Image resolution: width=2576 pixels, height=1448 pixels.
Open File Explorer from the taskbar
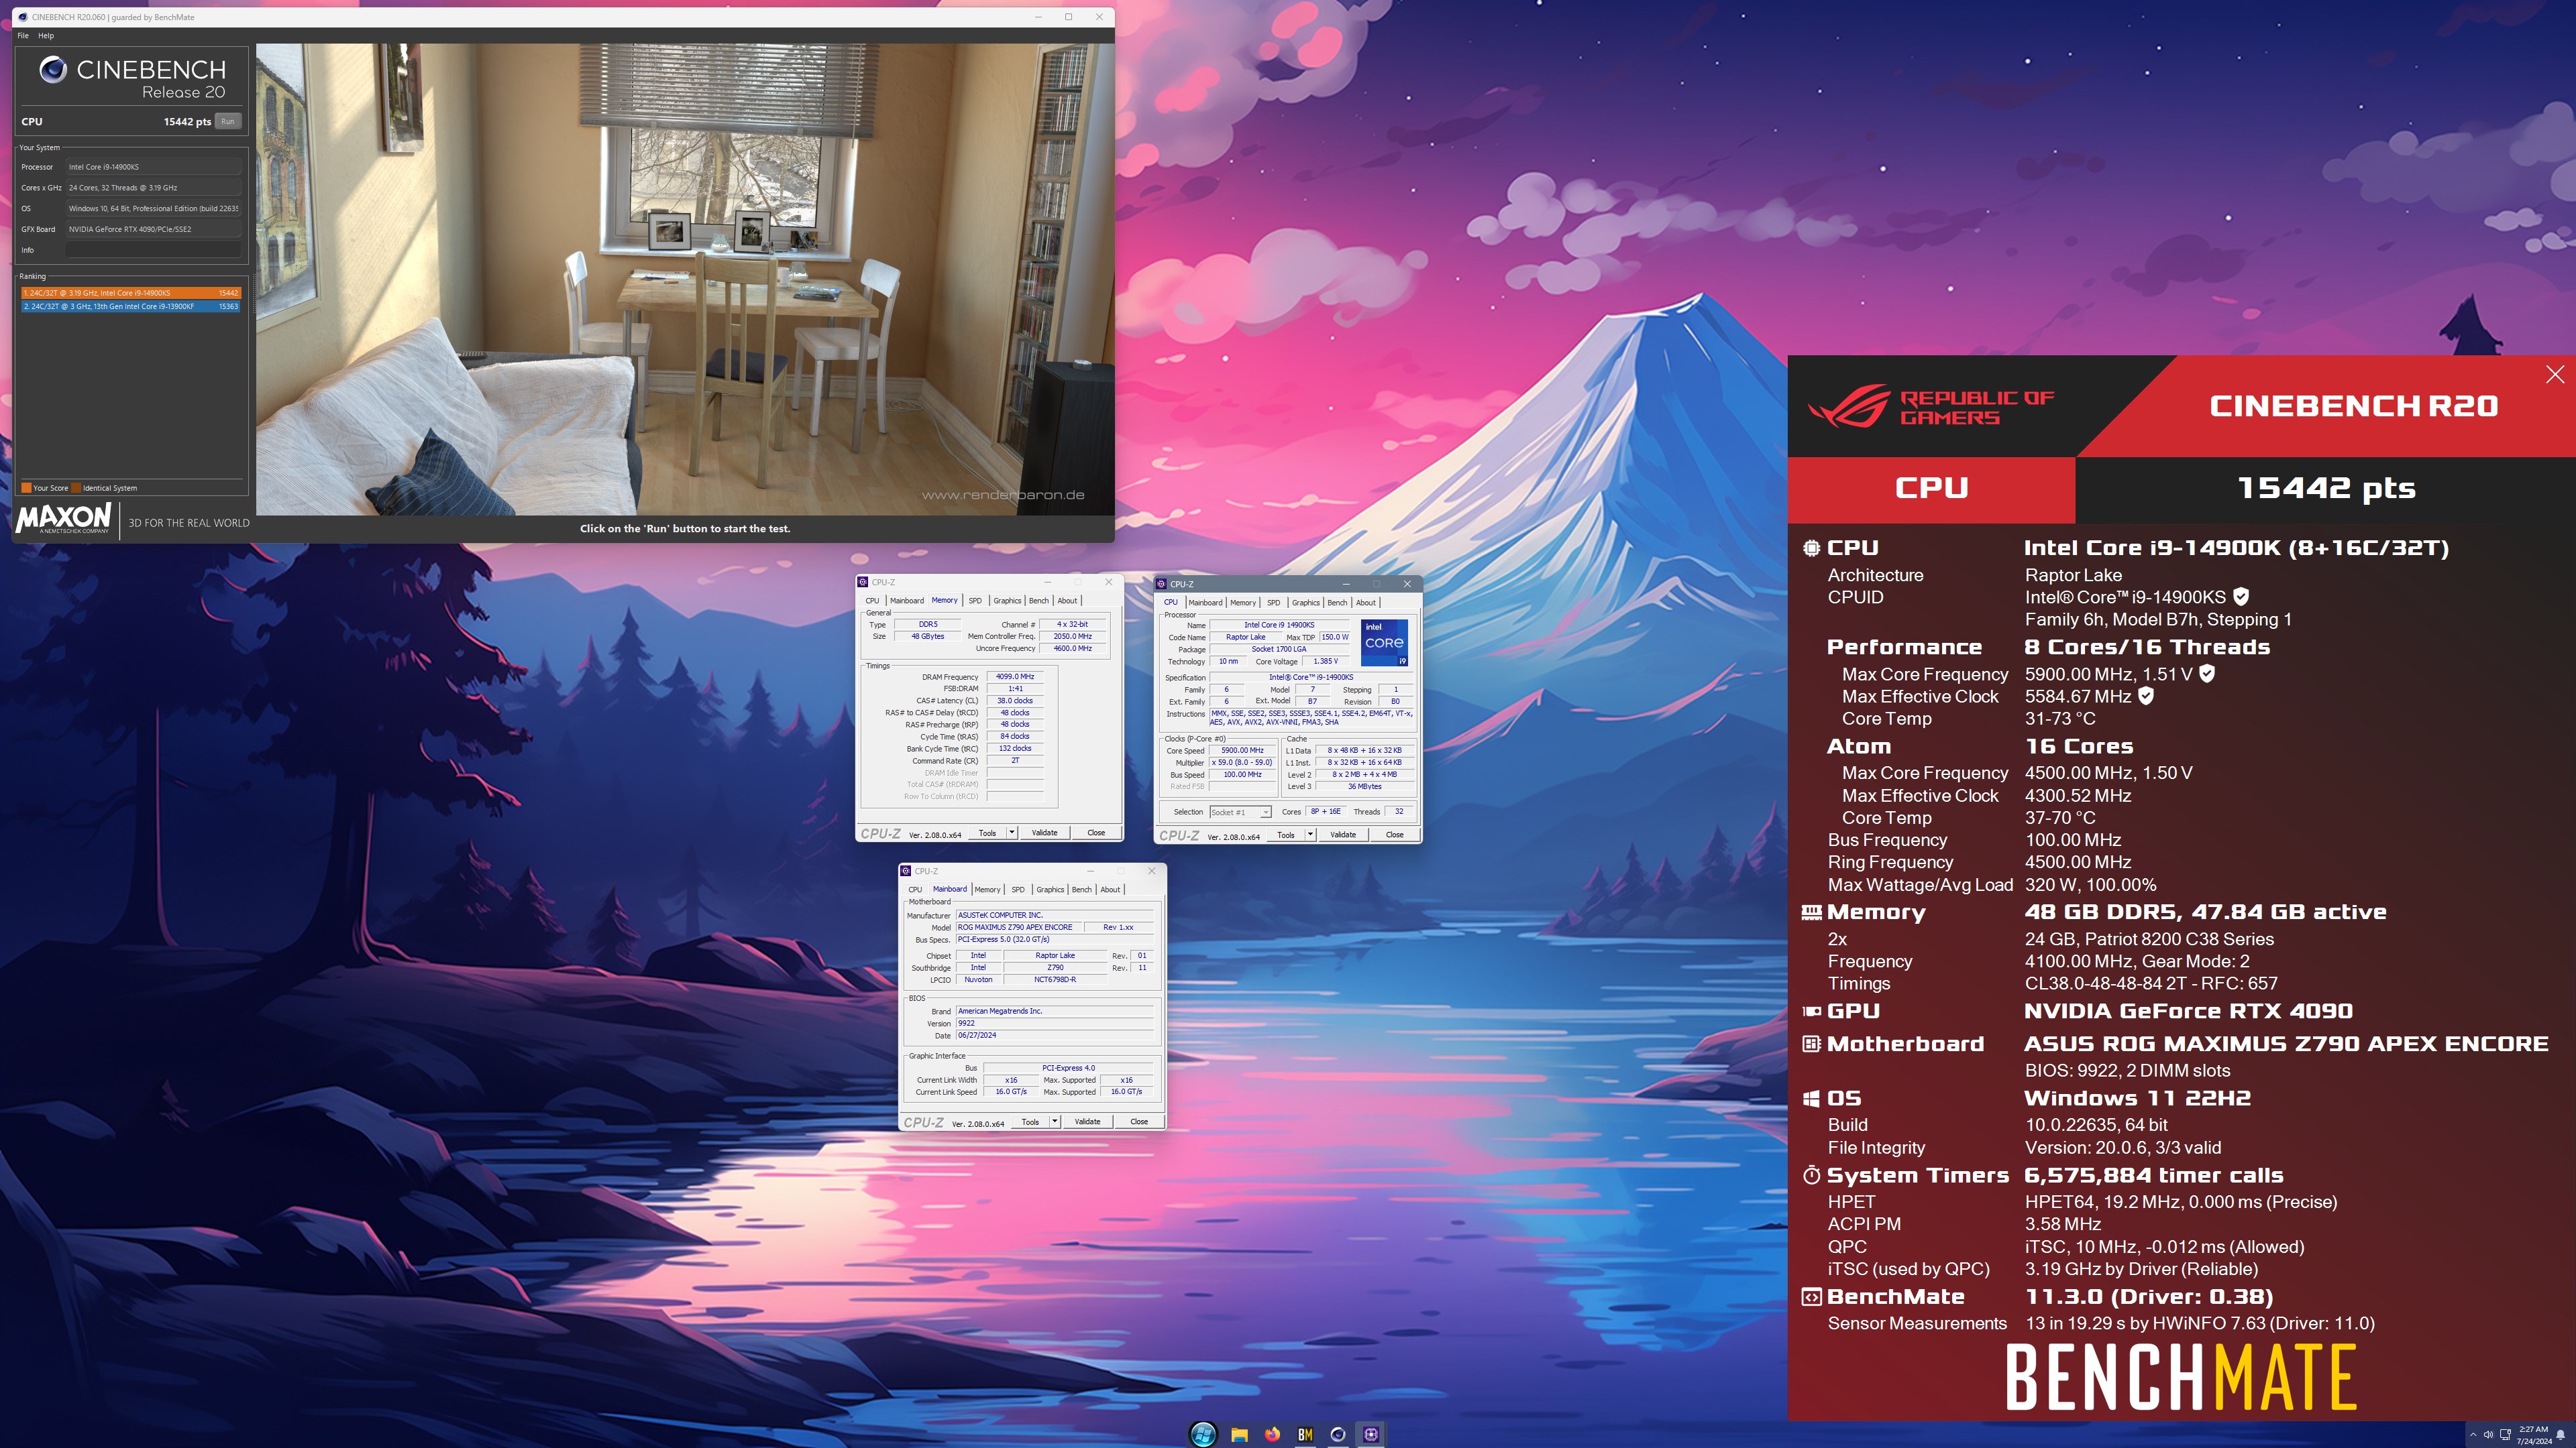click(1239, 1434)
